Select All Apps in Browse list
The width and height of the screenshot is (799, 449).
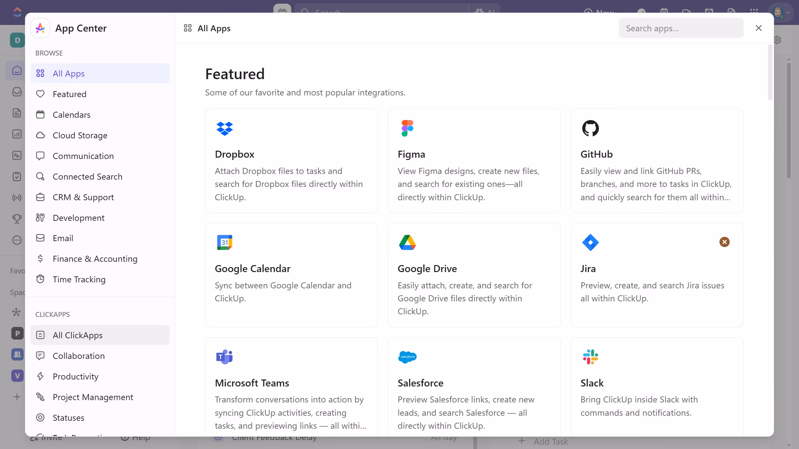click(100, 73)
